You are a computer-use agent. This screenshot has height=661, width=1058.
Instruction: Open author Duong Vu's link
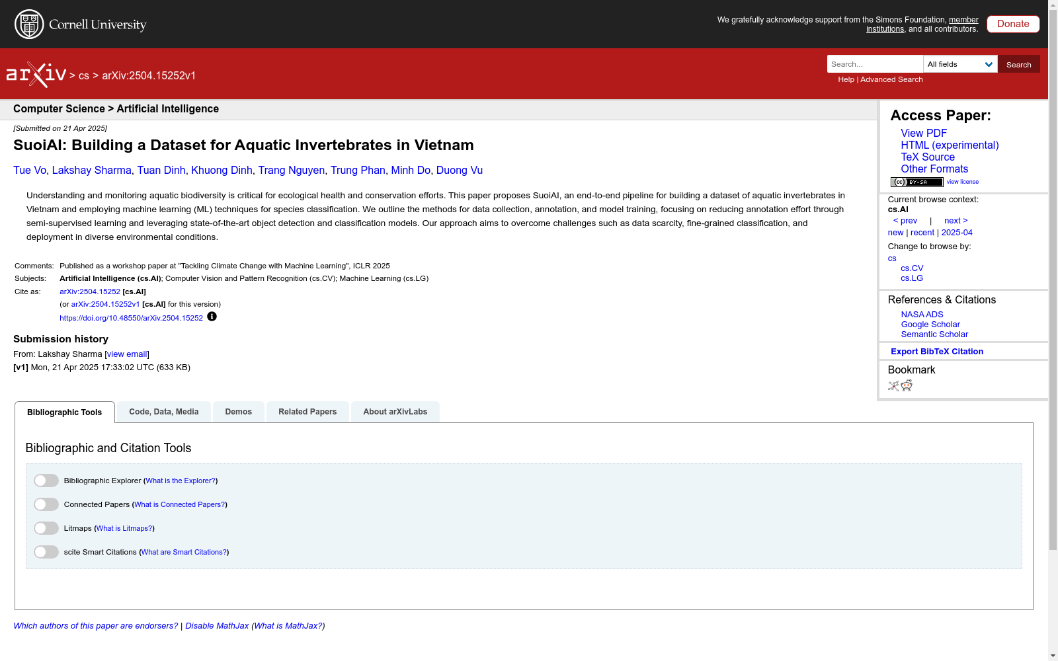[x=460, y=171]
